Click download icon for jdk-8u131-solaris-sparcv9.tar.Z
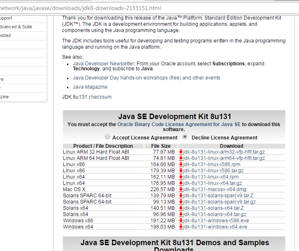The height and width of the screenshot is (251, 299). coord(181,196)
